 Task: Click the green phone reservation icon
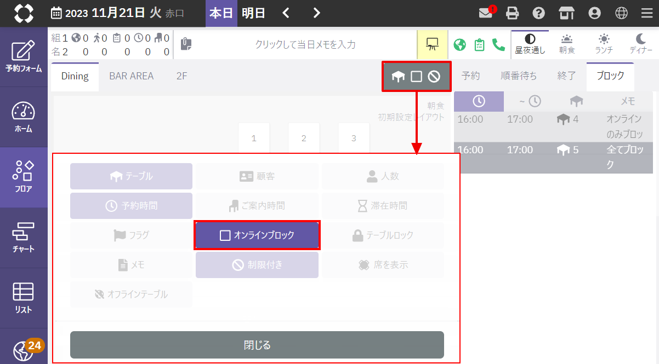pyautogui.click(x=498, y=45)
